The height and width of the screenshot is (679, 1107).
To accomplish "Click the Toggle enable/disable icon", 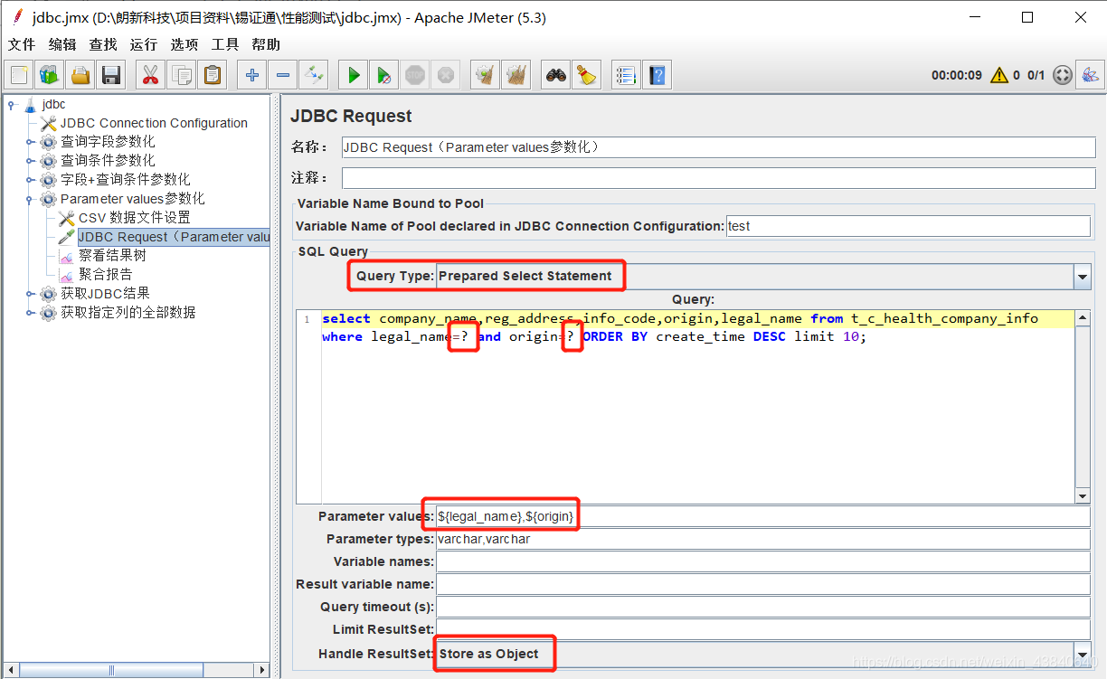I will click(x=314, y=75).
